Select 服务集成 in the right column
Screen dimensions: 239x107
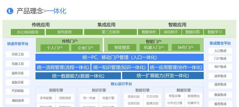point(220,104)
